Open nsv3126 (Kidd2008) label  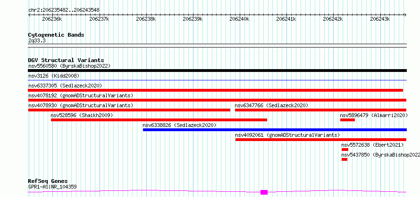(x=54, y=76)
